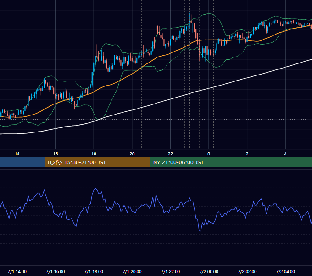This screenshot has height=276, width=312.
Task: Click the hour label 2 on price chart axis
Action: coord(247,154)
